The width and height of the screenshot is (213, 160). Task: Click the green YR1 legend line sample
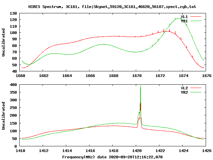pyautogui.click(x=196, y=21)
